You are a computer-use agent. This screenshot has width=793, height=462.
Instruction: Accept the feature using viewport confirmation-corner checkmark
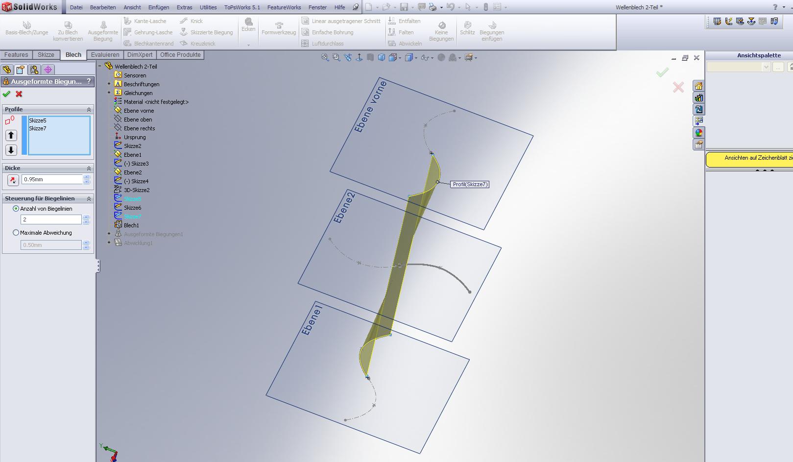pos(663,73)
